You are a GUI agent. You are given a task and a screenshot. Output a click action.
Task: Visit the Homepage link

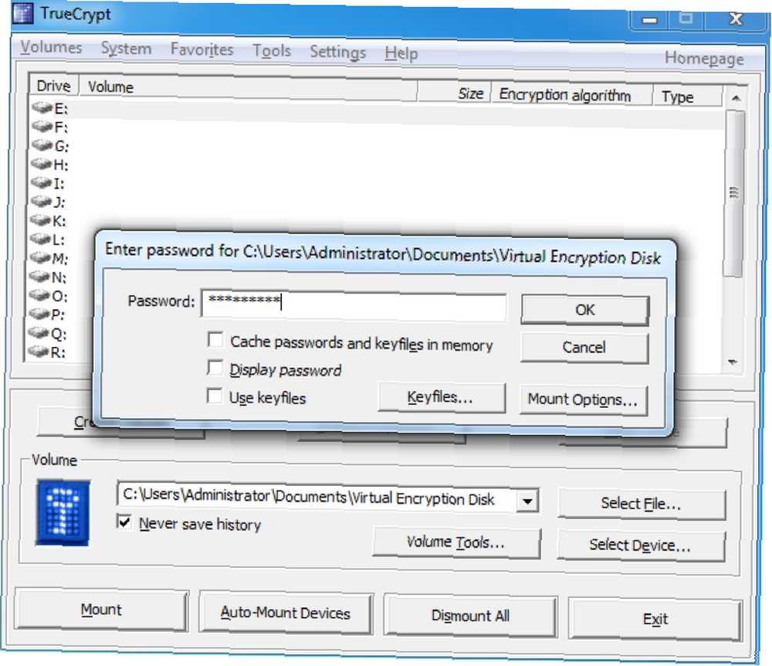coord(704,59)
